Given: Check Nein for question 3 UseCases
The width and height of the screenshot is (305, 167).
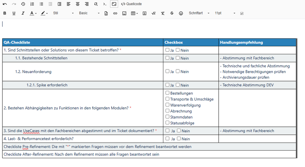Looking at the screenshot, I should (179, 131).
